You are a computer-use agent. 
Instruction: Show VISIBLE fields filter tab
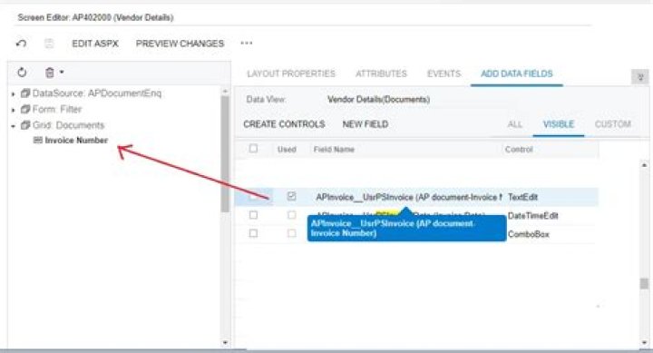point(559,124)
